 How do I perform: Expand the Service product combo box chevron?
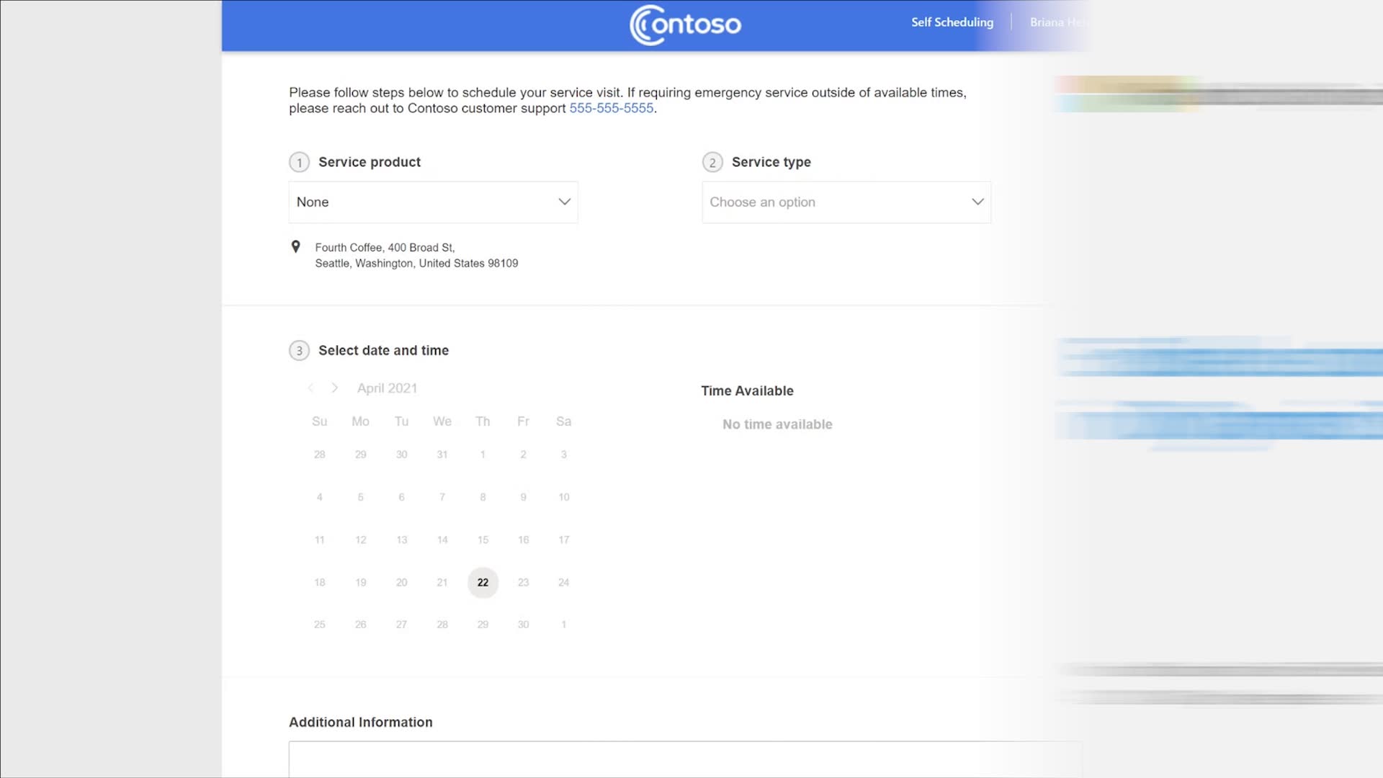tap(564, 202)
